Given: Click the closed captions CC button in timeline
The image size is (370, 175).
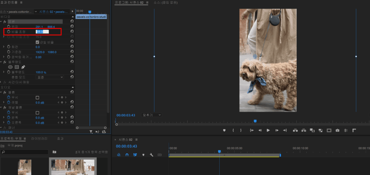Looking at the screenshot, I should tap(159, 155).
